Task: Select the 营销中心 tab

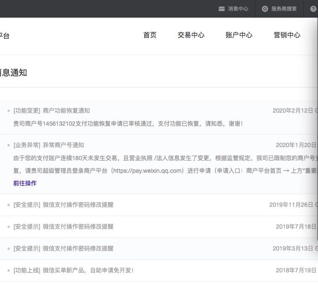Action: click(287, 35)
